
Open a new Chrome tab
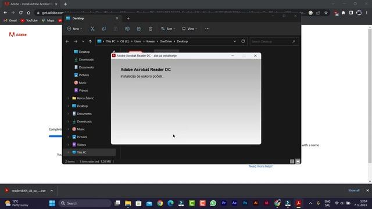coord(65,4)
